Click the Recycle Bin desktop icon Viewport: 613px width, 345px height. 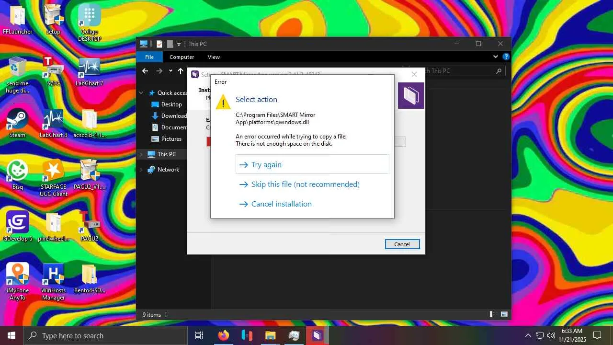pyautogui.click(x=18, y=75)
